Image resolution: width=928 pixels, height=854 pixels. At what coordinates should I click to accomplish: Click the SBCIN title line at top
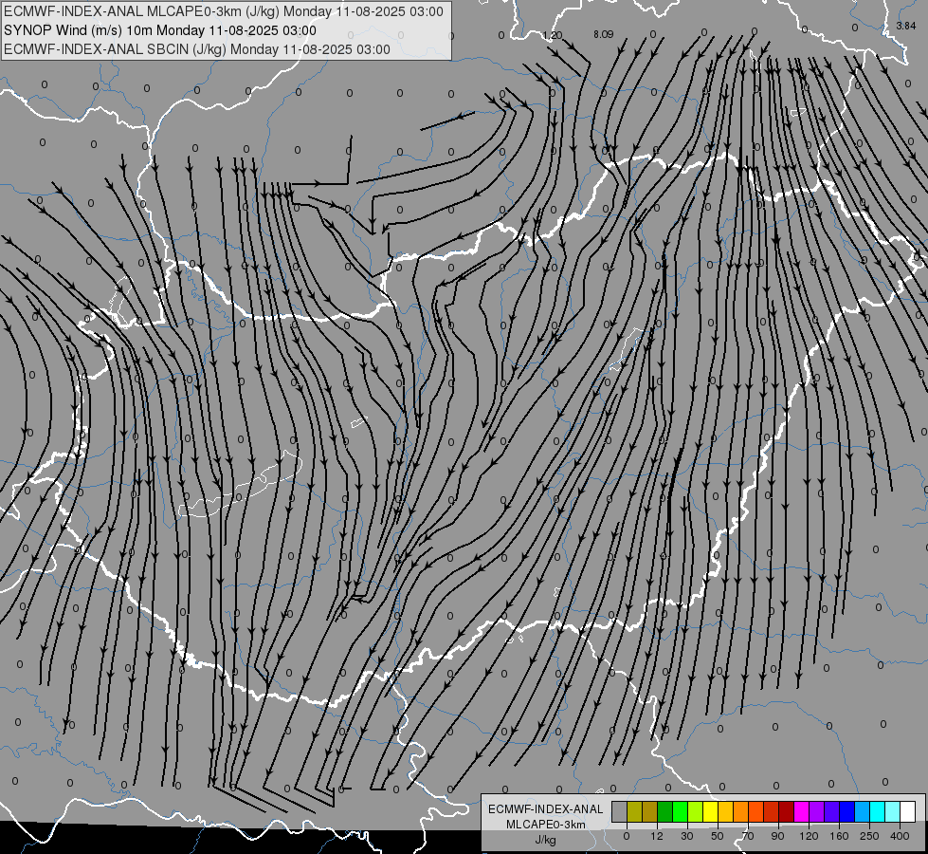tap(196, 49)
